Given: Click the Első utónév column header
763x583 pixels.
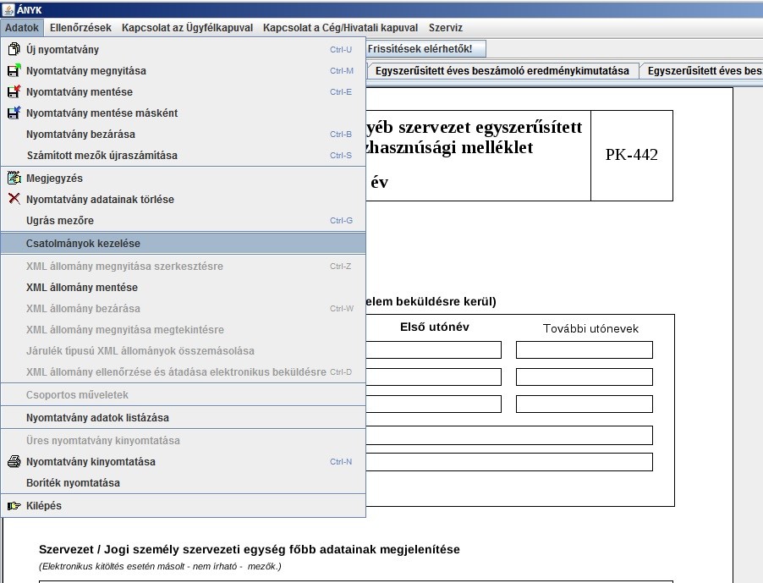Looking at the screenshot, I should 435,327.
